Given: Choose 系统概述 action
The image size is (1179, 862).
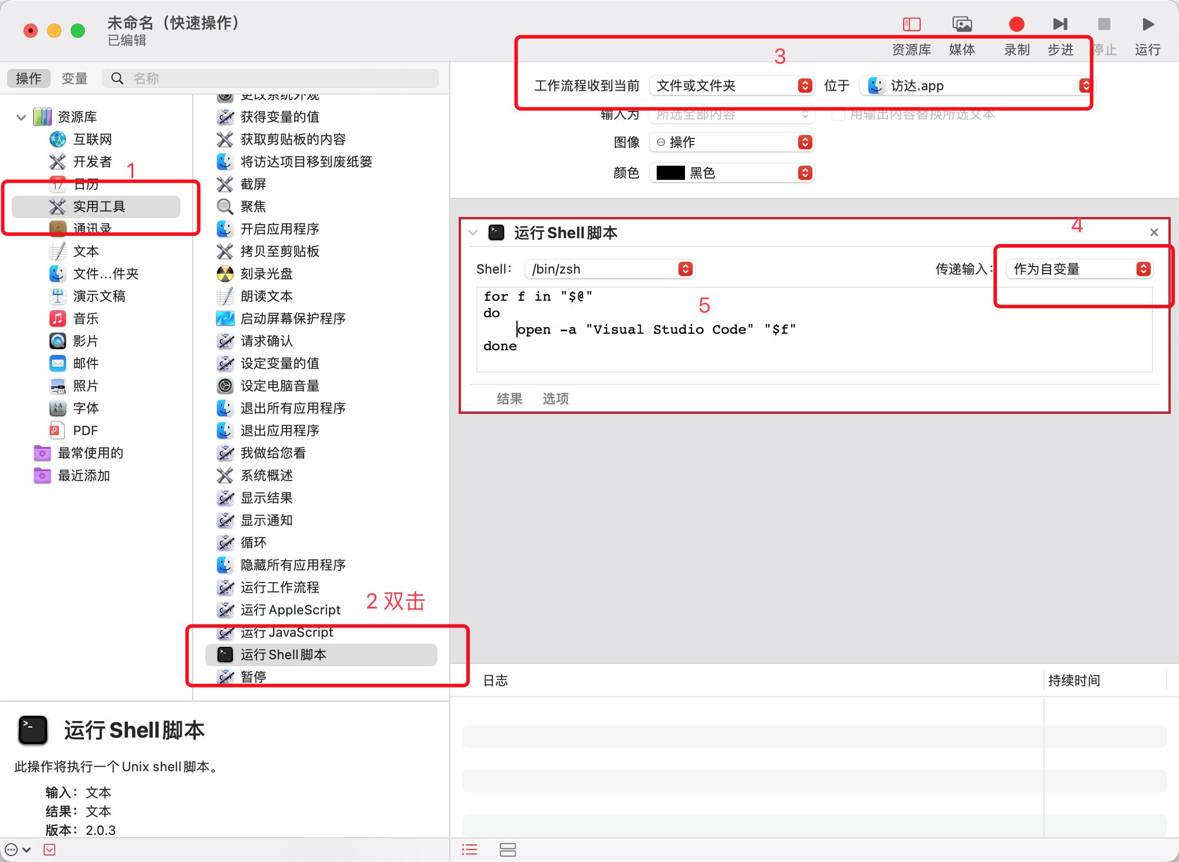Looking at the screenshot, I should 255,475.
